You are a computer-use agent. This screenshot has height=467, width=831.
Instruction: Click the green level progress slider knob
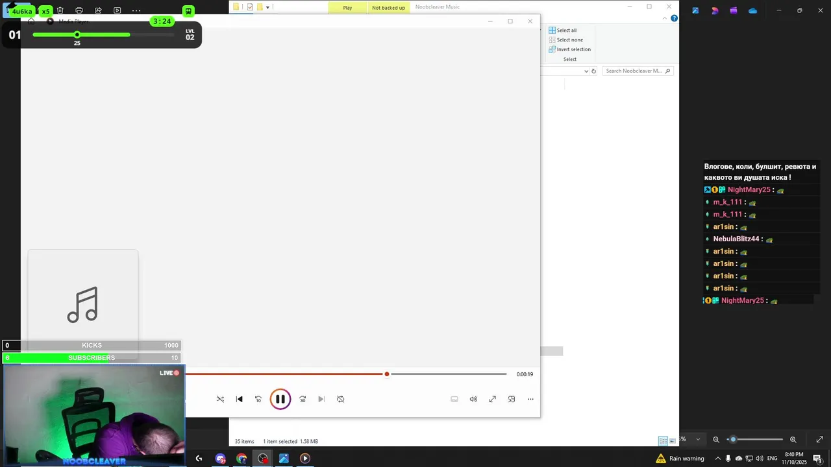point(77,34)
